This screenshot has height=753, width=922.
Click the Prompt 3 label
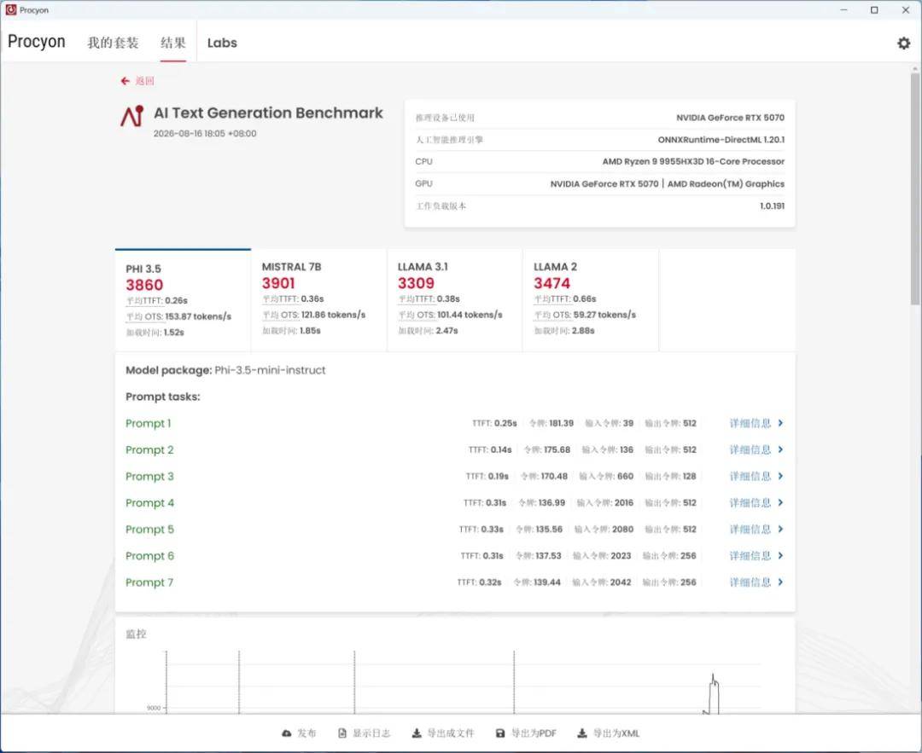[149, 476]
